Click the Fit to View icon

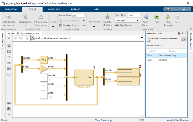(x=9, y=52)
